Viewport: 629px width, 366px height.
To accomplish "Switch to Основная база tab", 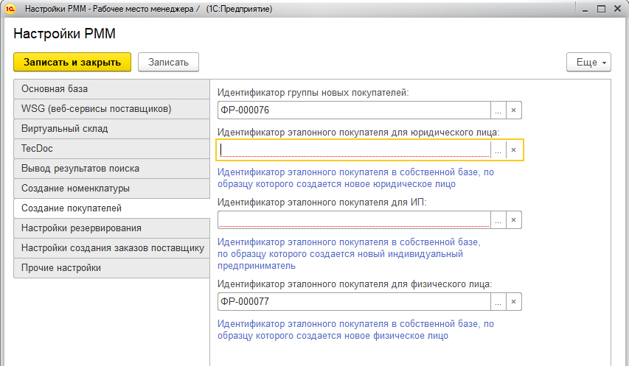I will coord(111,89).
